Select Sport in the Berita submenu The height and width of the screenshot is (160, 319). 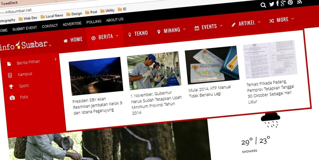click(x=24, y=86)
